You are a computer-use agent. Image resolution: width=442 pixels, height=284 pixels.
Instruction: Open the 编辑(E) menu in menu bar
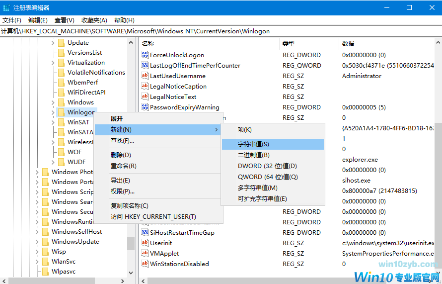pos(38,20)
